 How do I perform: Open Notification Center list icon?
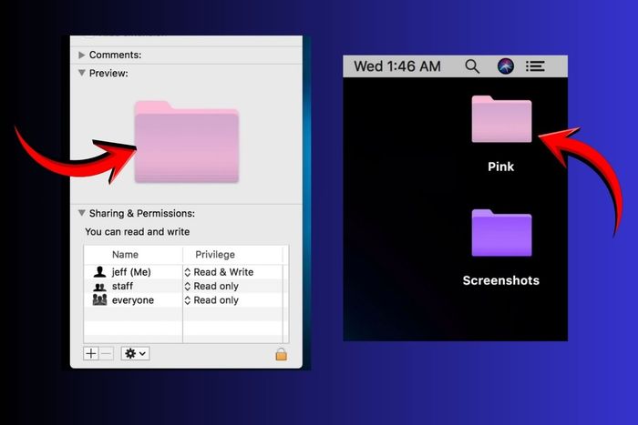pos(535,66)
